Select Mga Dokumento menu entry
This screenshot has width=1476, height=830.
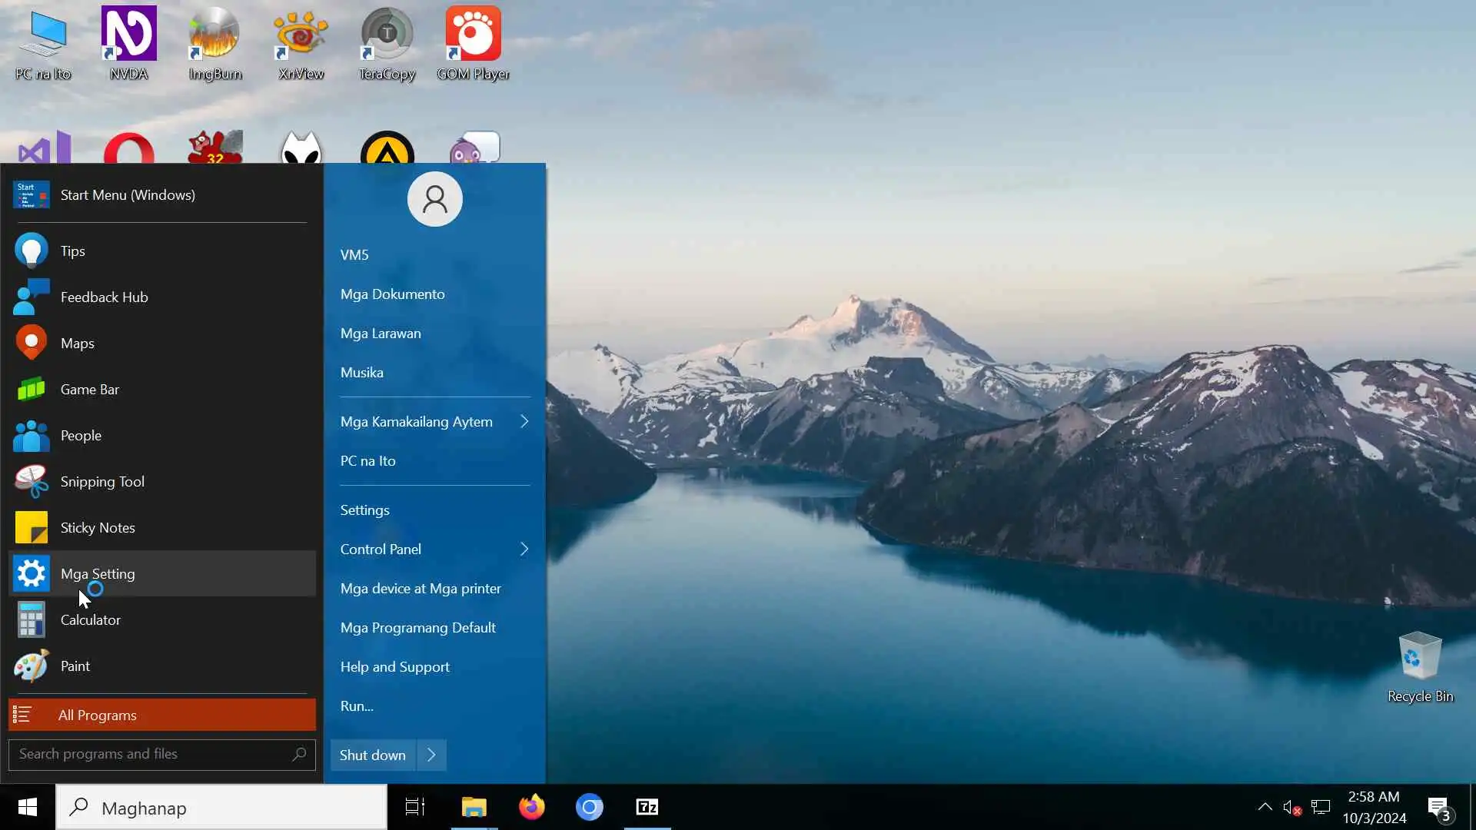click(x=392, y=294)
